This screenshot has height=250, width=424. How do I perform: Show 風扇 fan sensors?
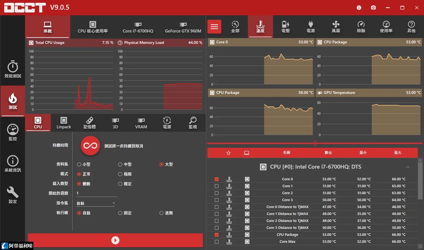[x=336, y=27]
